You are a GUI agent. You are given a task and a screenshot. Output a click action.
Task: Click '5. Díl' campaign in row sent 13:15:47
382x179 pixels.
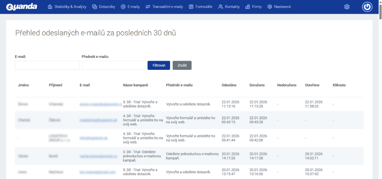click(x=140, y=172)
